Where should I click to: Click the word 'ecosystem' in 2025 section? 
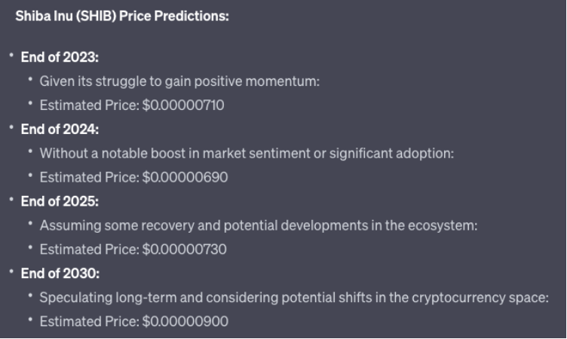coord(443,225)
